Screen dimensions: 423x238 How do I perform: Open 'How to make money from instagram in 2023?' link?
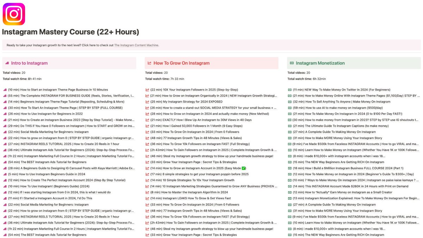(356, 120)
